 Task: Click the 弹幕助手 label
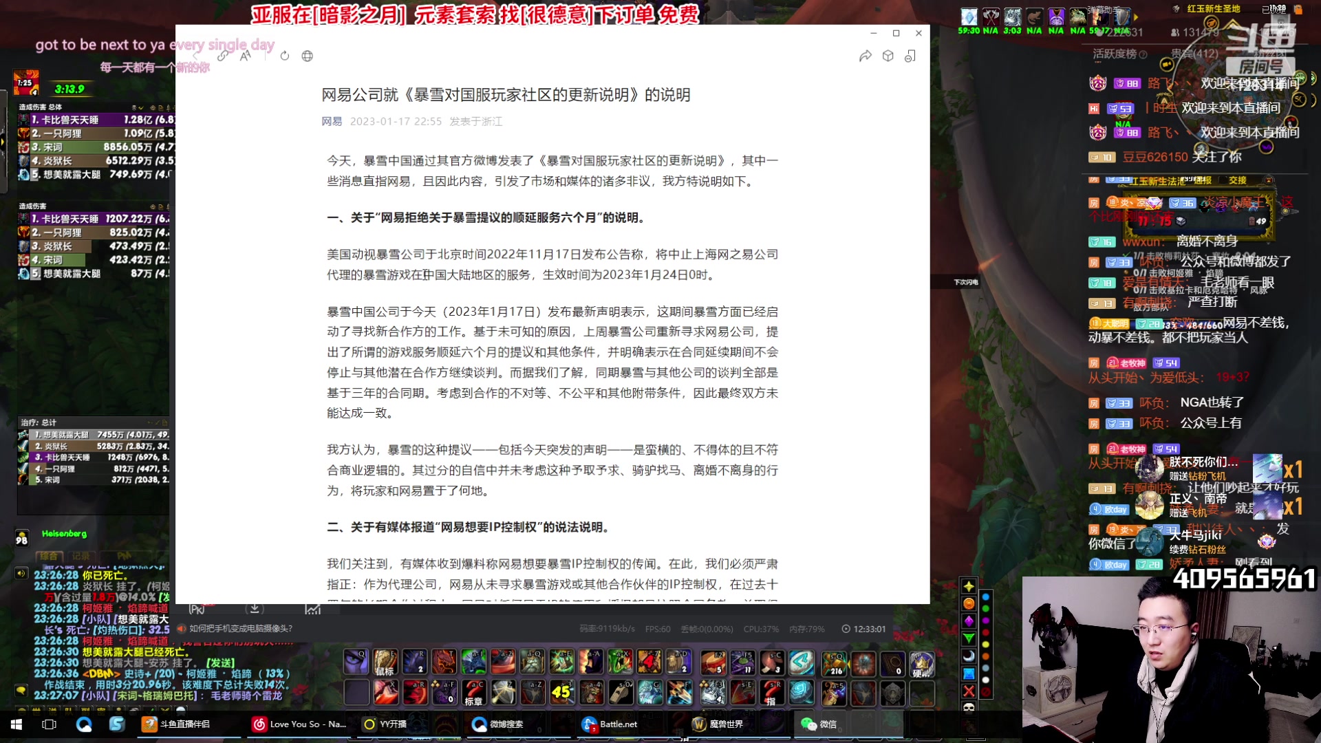1103,9
